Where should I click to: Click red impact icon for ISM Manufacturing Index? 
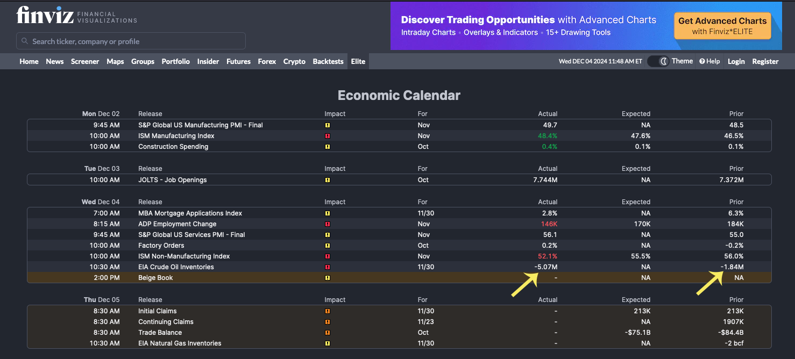click(x=327, y=136)
